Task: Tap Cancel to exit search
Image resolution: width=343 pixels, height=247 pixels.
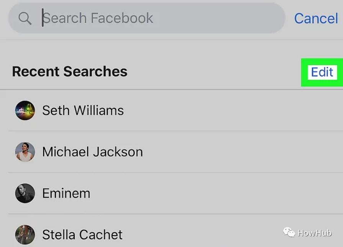Action: point(316,18)
